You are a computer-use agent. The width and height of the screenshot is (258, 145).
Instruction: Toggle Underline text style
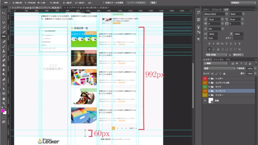(x=235, y=44)
